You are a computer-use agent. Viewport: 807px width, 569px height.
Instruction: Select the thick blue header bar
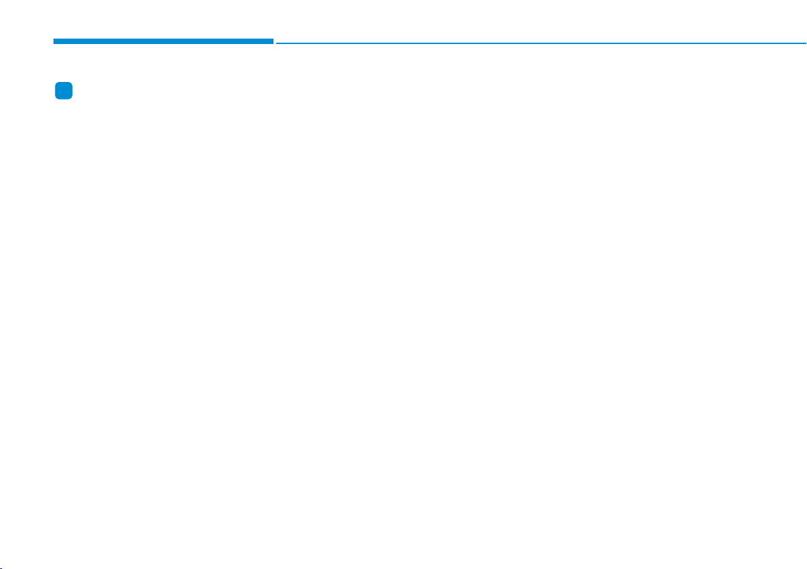pyautogui.click(x=163, y=41)
